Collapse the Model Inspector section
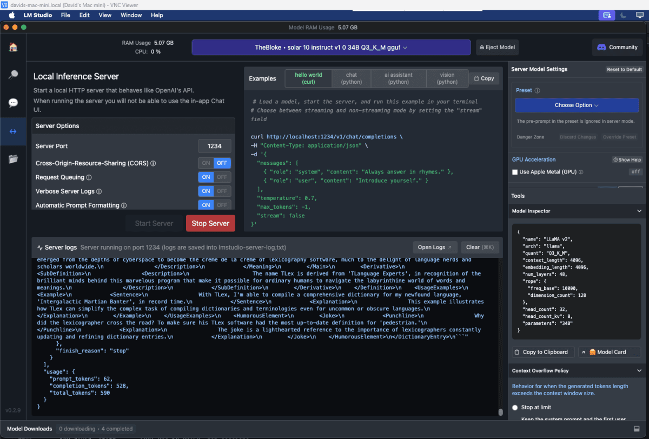The image size is (649, 439). [x=639, y=211]
